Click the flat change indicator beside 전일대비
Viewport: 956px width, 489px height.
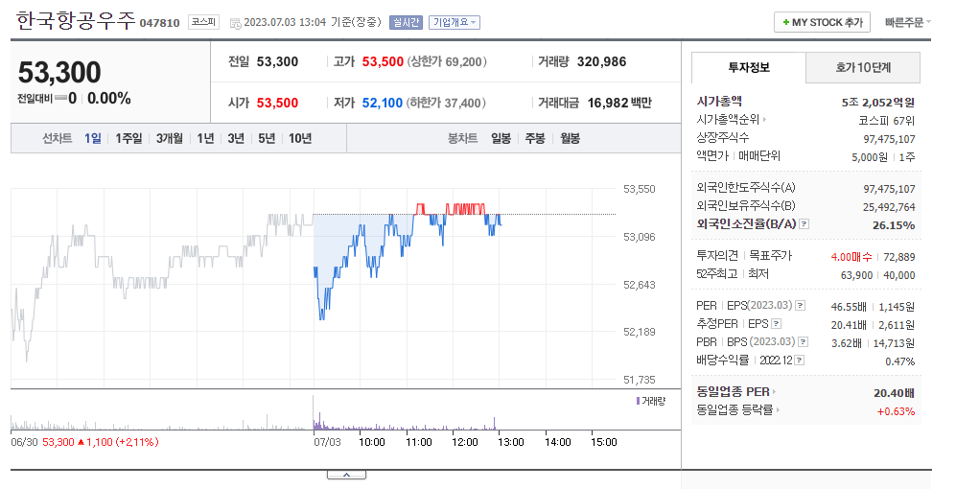tap(60, 98)
